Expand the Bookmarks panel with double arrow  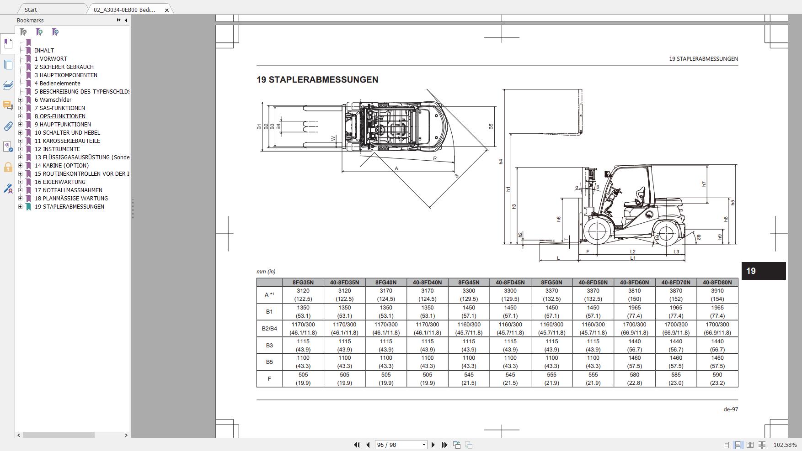click(119, 20)
